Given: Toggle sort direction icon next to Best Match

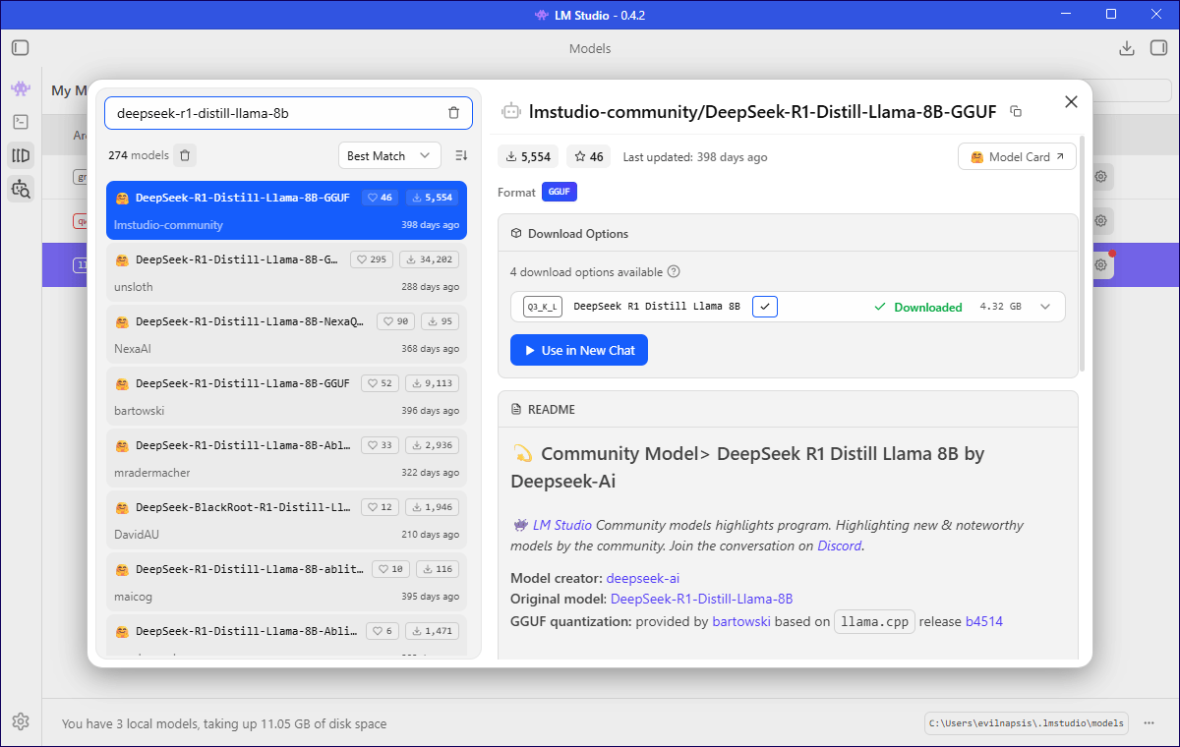Looking at the screenshot, I should [x=461, y=155].
